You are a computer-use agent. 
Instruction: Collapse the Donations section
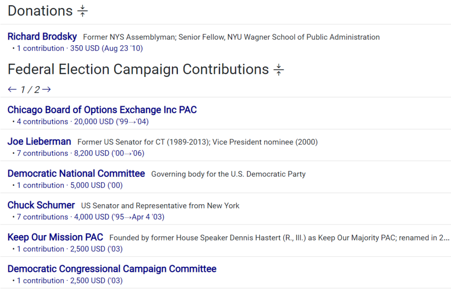click(x=83, y=11)
